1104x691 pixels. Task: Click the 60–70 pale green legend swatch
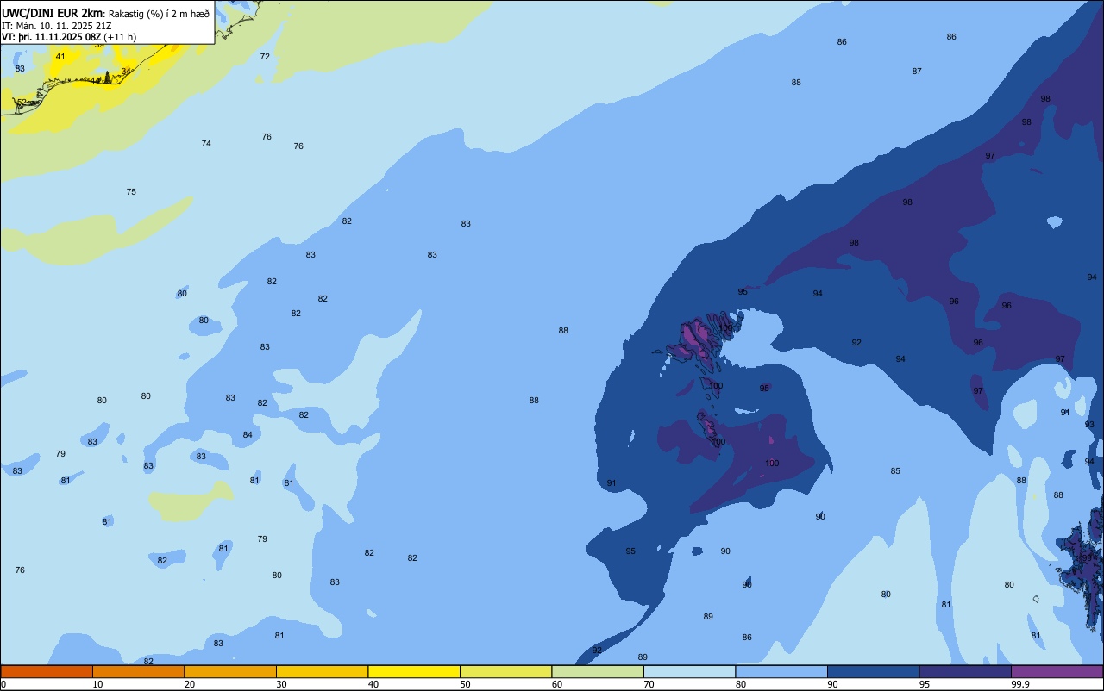click(598, 671)
